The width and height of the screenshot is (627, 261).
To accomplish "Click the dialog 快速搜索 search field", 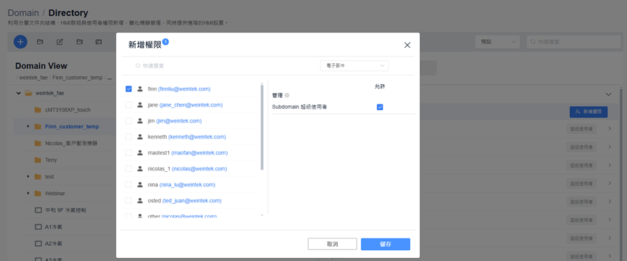I will pos(224,65).
